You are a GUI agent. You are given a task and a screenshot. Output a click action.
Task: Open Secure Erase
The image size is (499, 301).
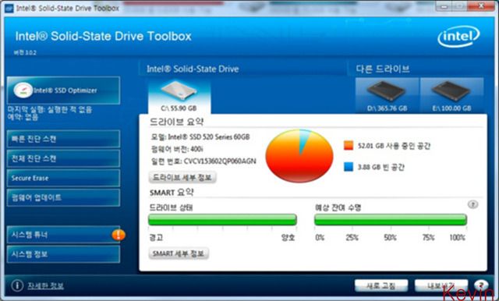64,178
